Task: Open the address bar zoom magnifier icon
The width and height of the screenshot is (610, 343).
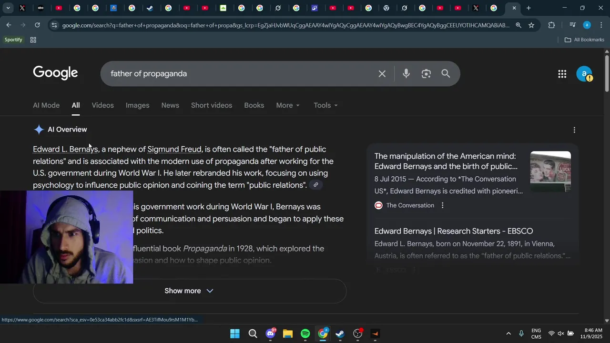Action: tap(518, 25)
